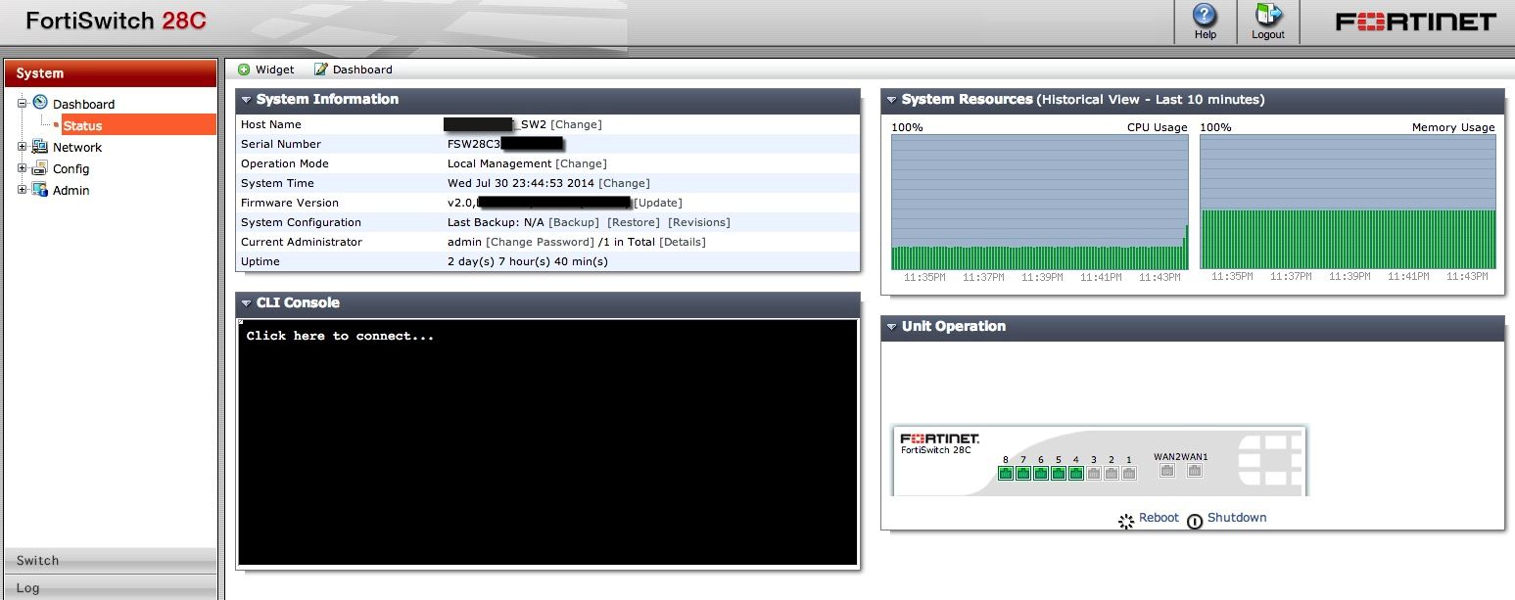Click the Shutdown link

tap(1237, 518)
